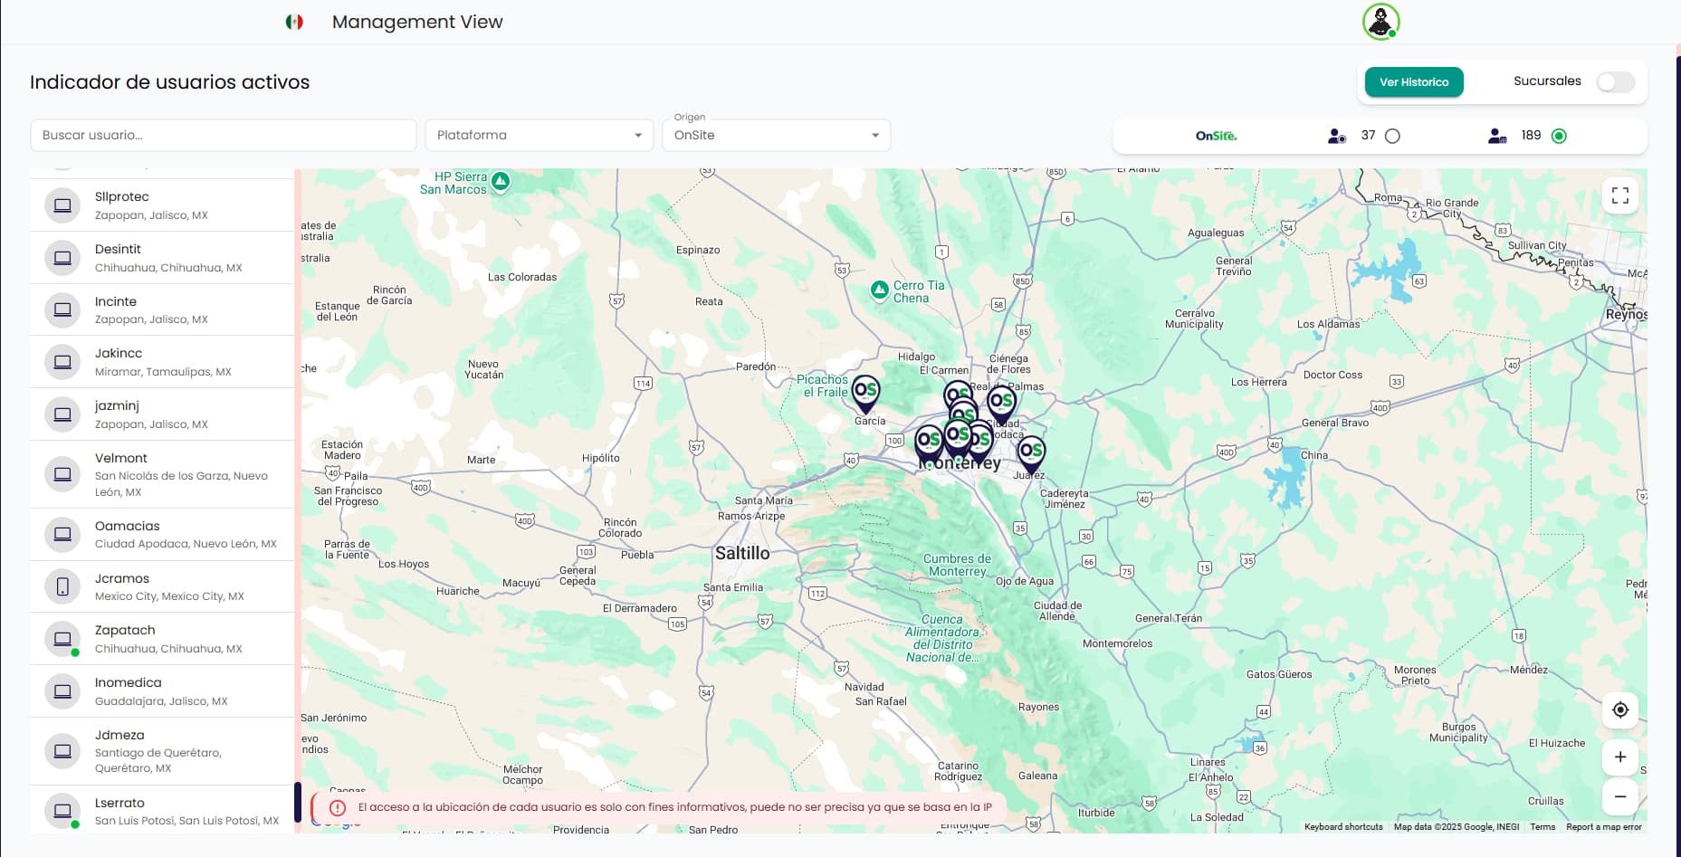Click the General Bravo label on the map
This screenshot has height=857, width=1681.
coord(1335,423)
